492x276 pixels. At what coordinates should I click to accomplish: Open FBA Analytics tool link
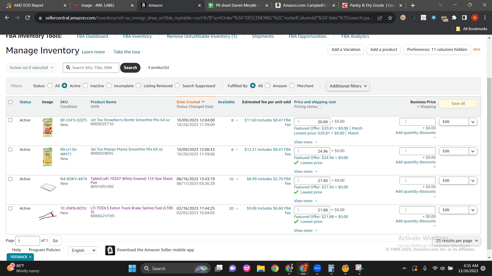[x=355, y=37]
